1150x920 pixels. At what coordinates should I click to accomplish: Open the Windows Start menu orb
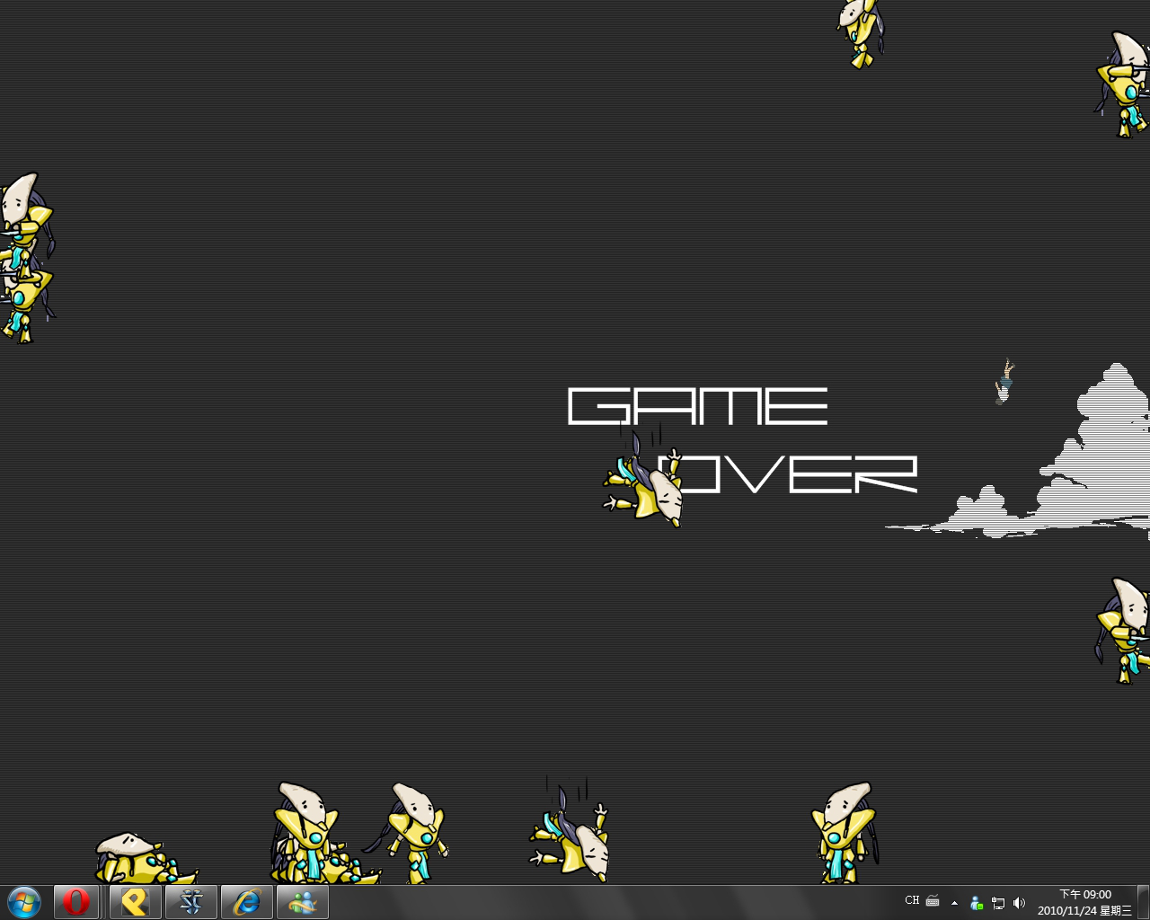click(24, 902)
